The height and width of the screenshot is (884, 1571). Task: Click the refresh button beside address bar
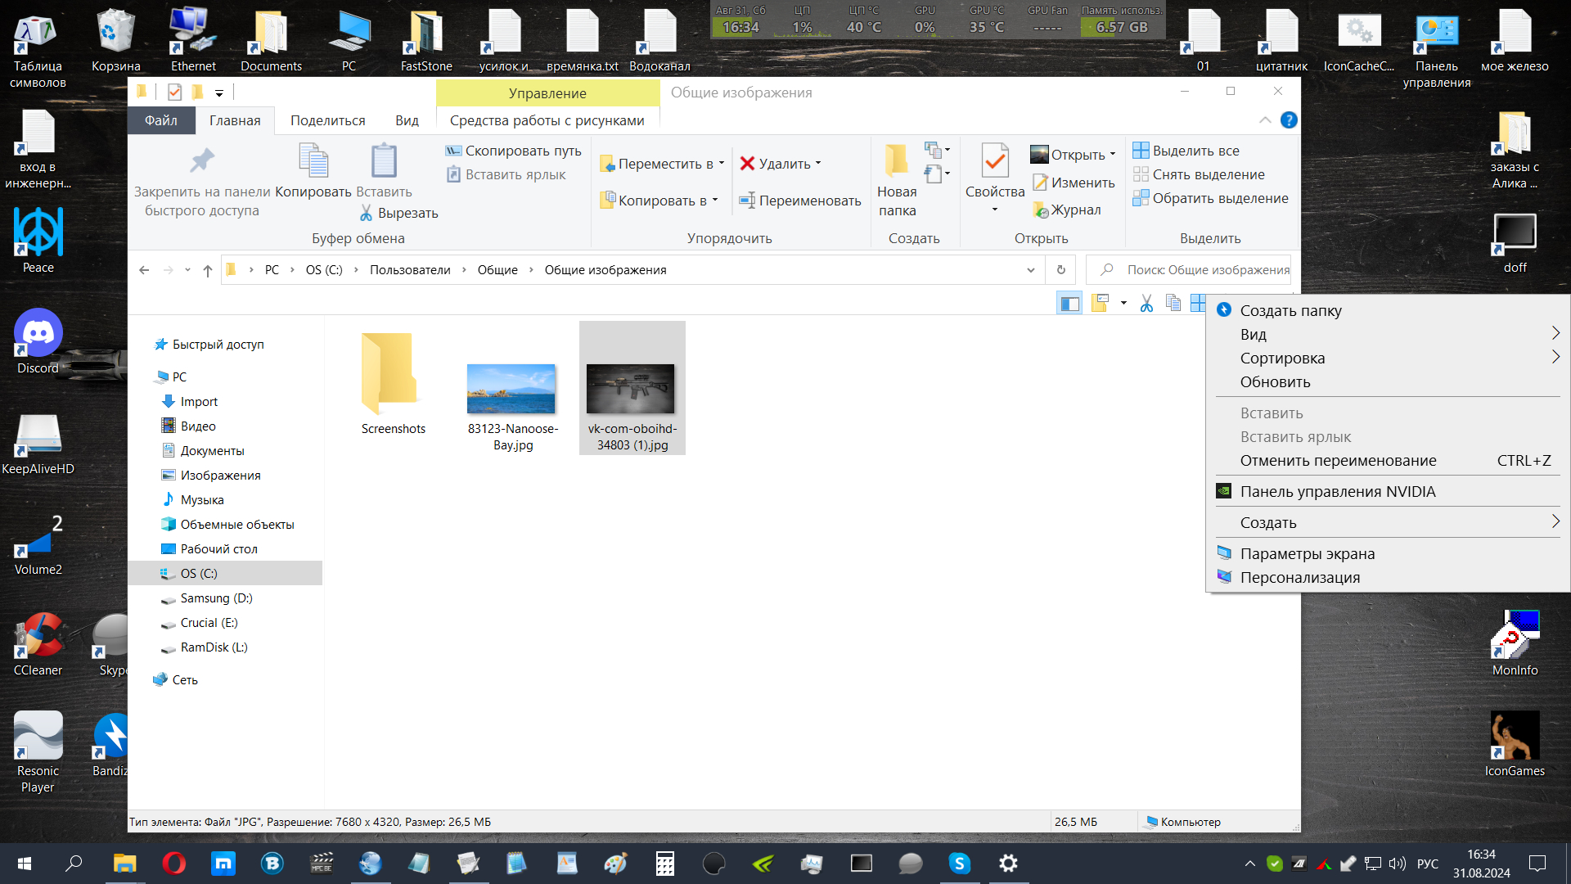1061,270
